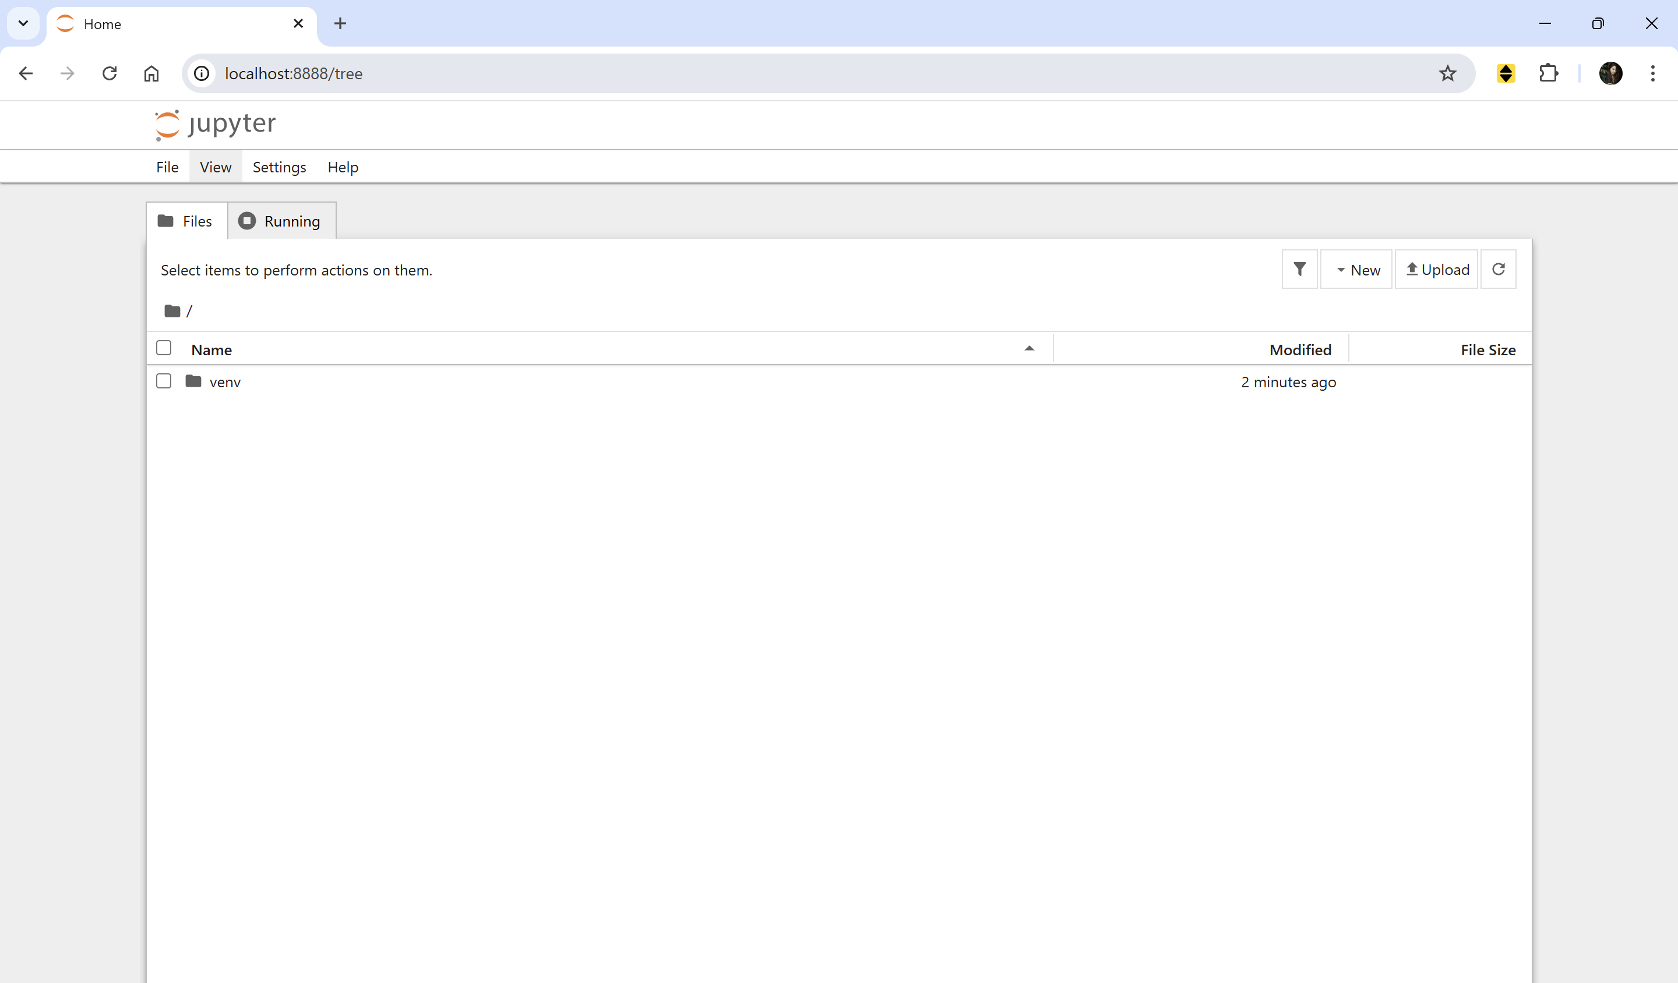
Task: Sort by File Size column
Action: click(1488, 349)
